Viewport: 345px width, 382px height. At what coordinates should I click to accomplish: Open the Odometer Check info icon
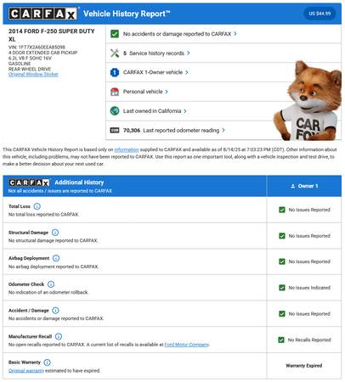click(x=51, y=284)
